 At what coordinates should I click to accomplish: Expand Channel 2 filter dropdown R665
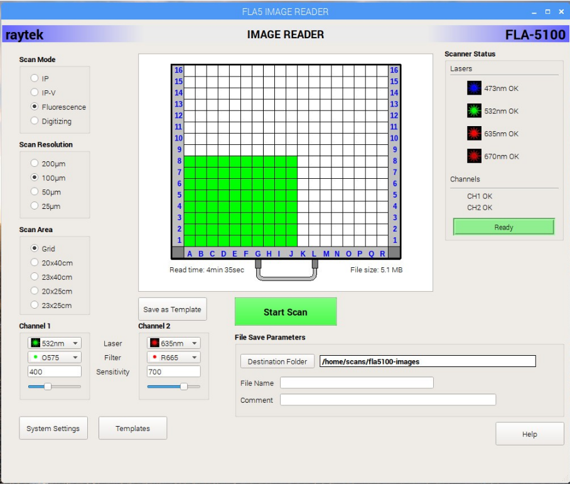[174, 357]
